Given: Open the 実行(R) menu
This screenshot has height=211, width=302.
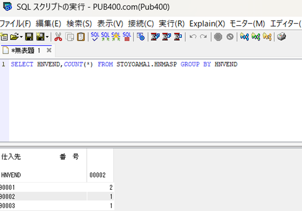Looking at the screenshot, I should (x=172, y=24).
